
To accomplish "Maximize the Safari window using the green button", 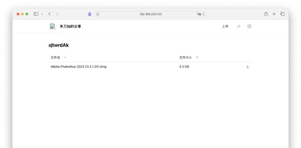I will tap(27, 14).
